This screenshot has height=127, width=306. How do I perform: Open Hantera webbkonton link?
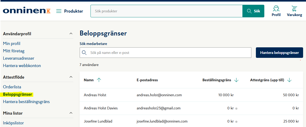click(22, 65)
